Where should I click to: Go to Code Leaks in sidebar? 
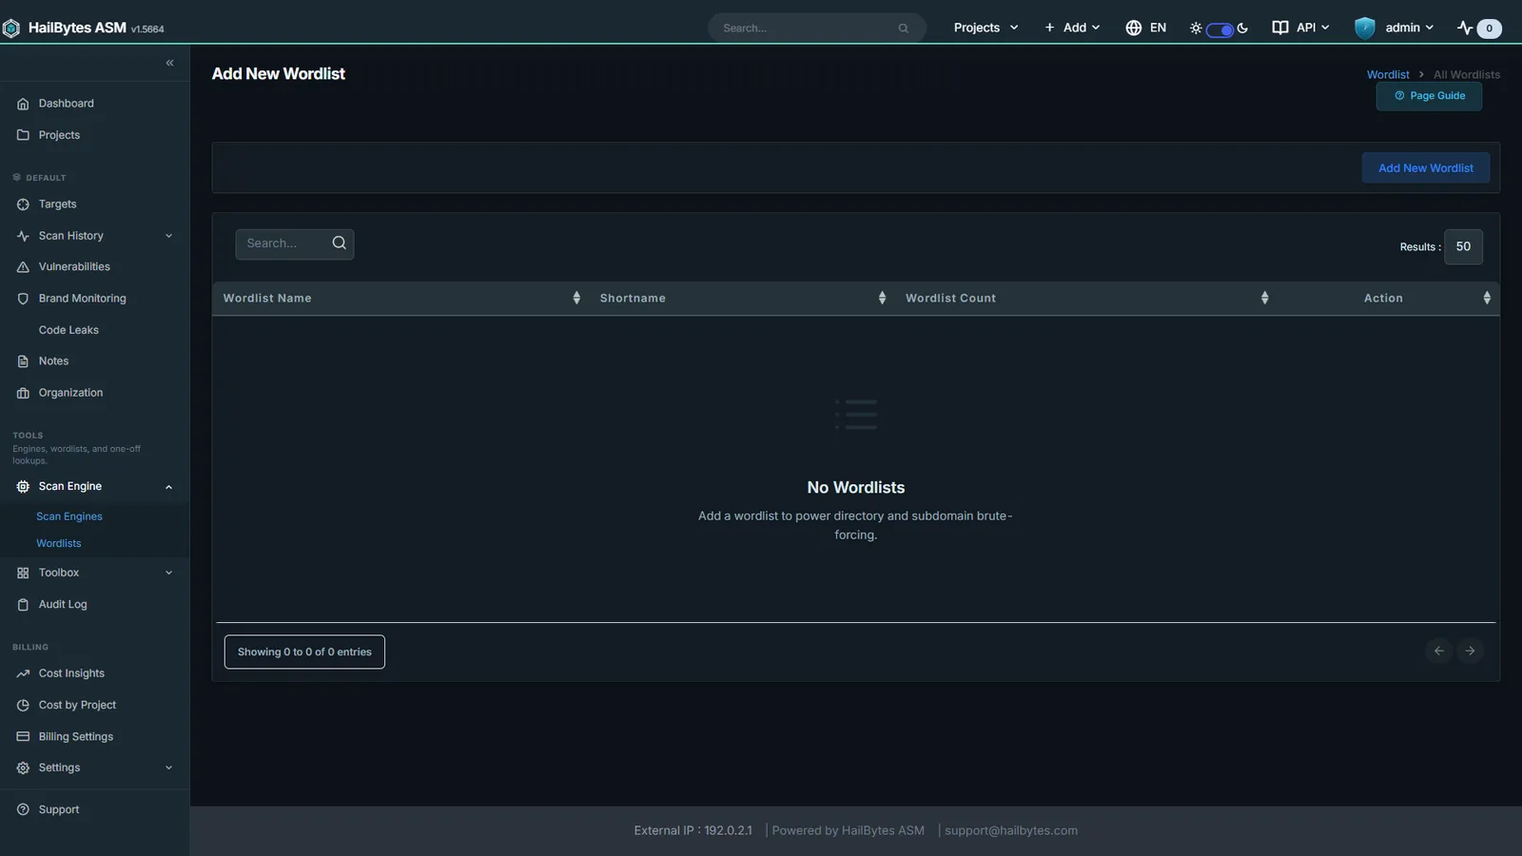coord(68,330)
